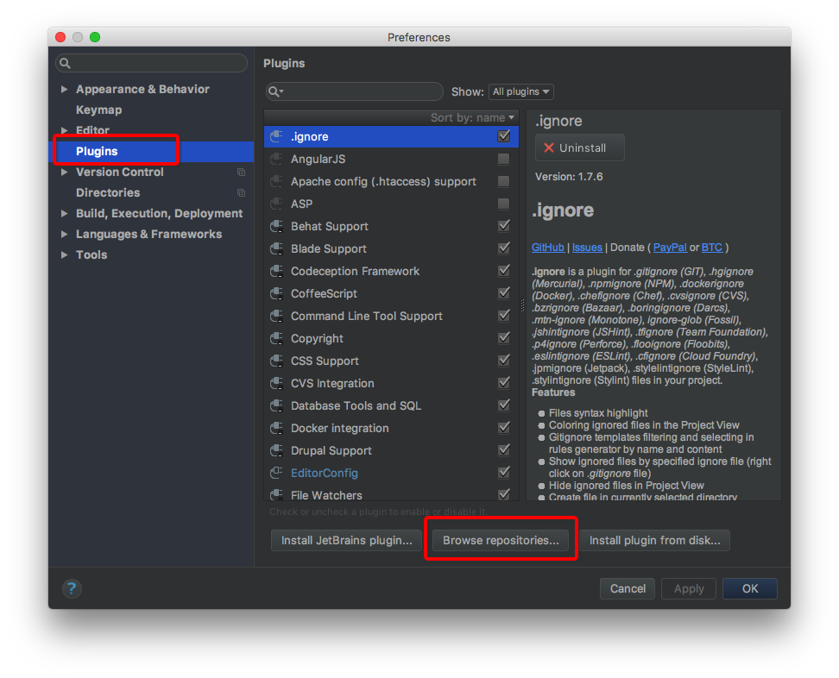The width and height of the screenshot is (839, 678).
Task: Uncheck the Docker integration checkbox
Action: click(x=503, y=428)
